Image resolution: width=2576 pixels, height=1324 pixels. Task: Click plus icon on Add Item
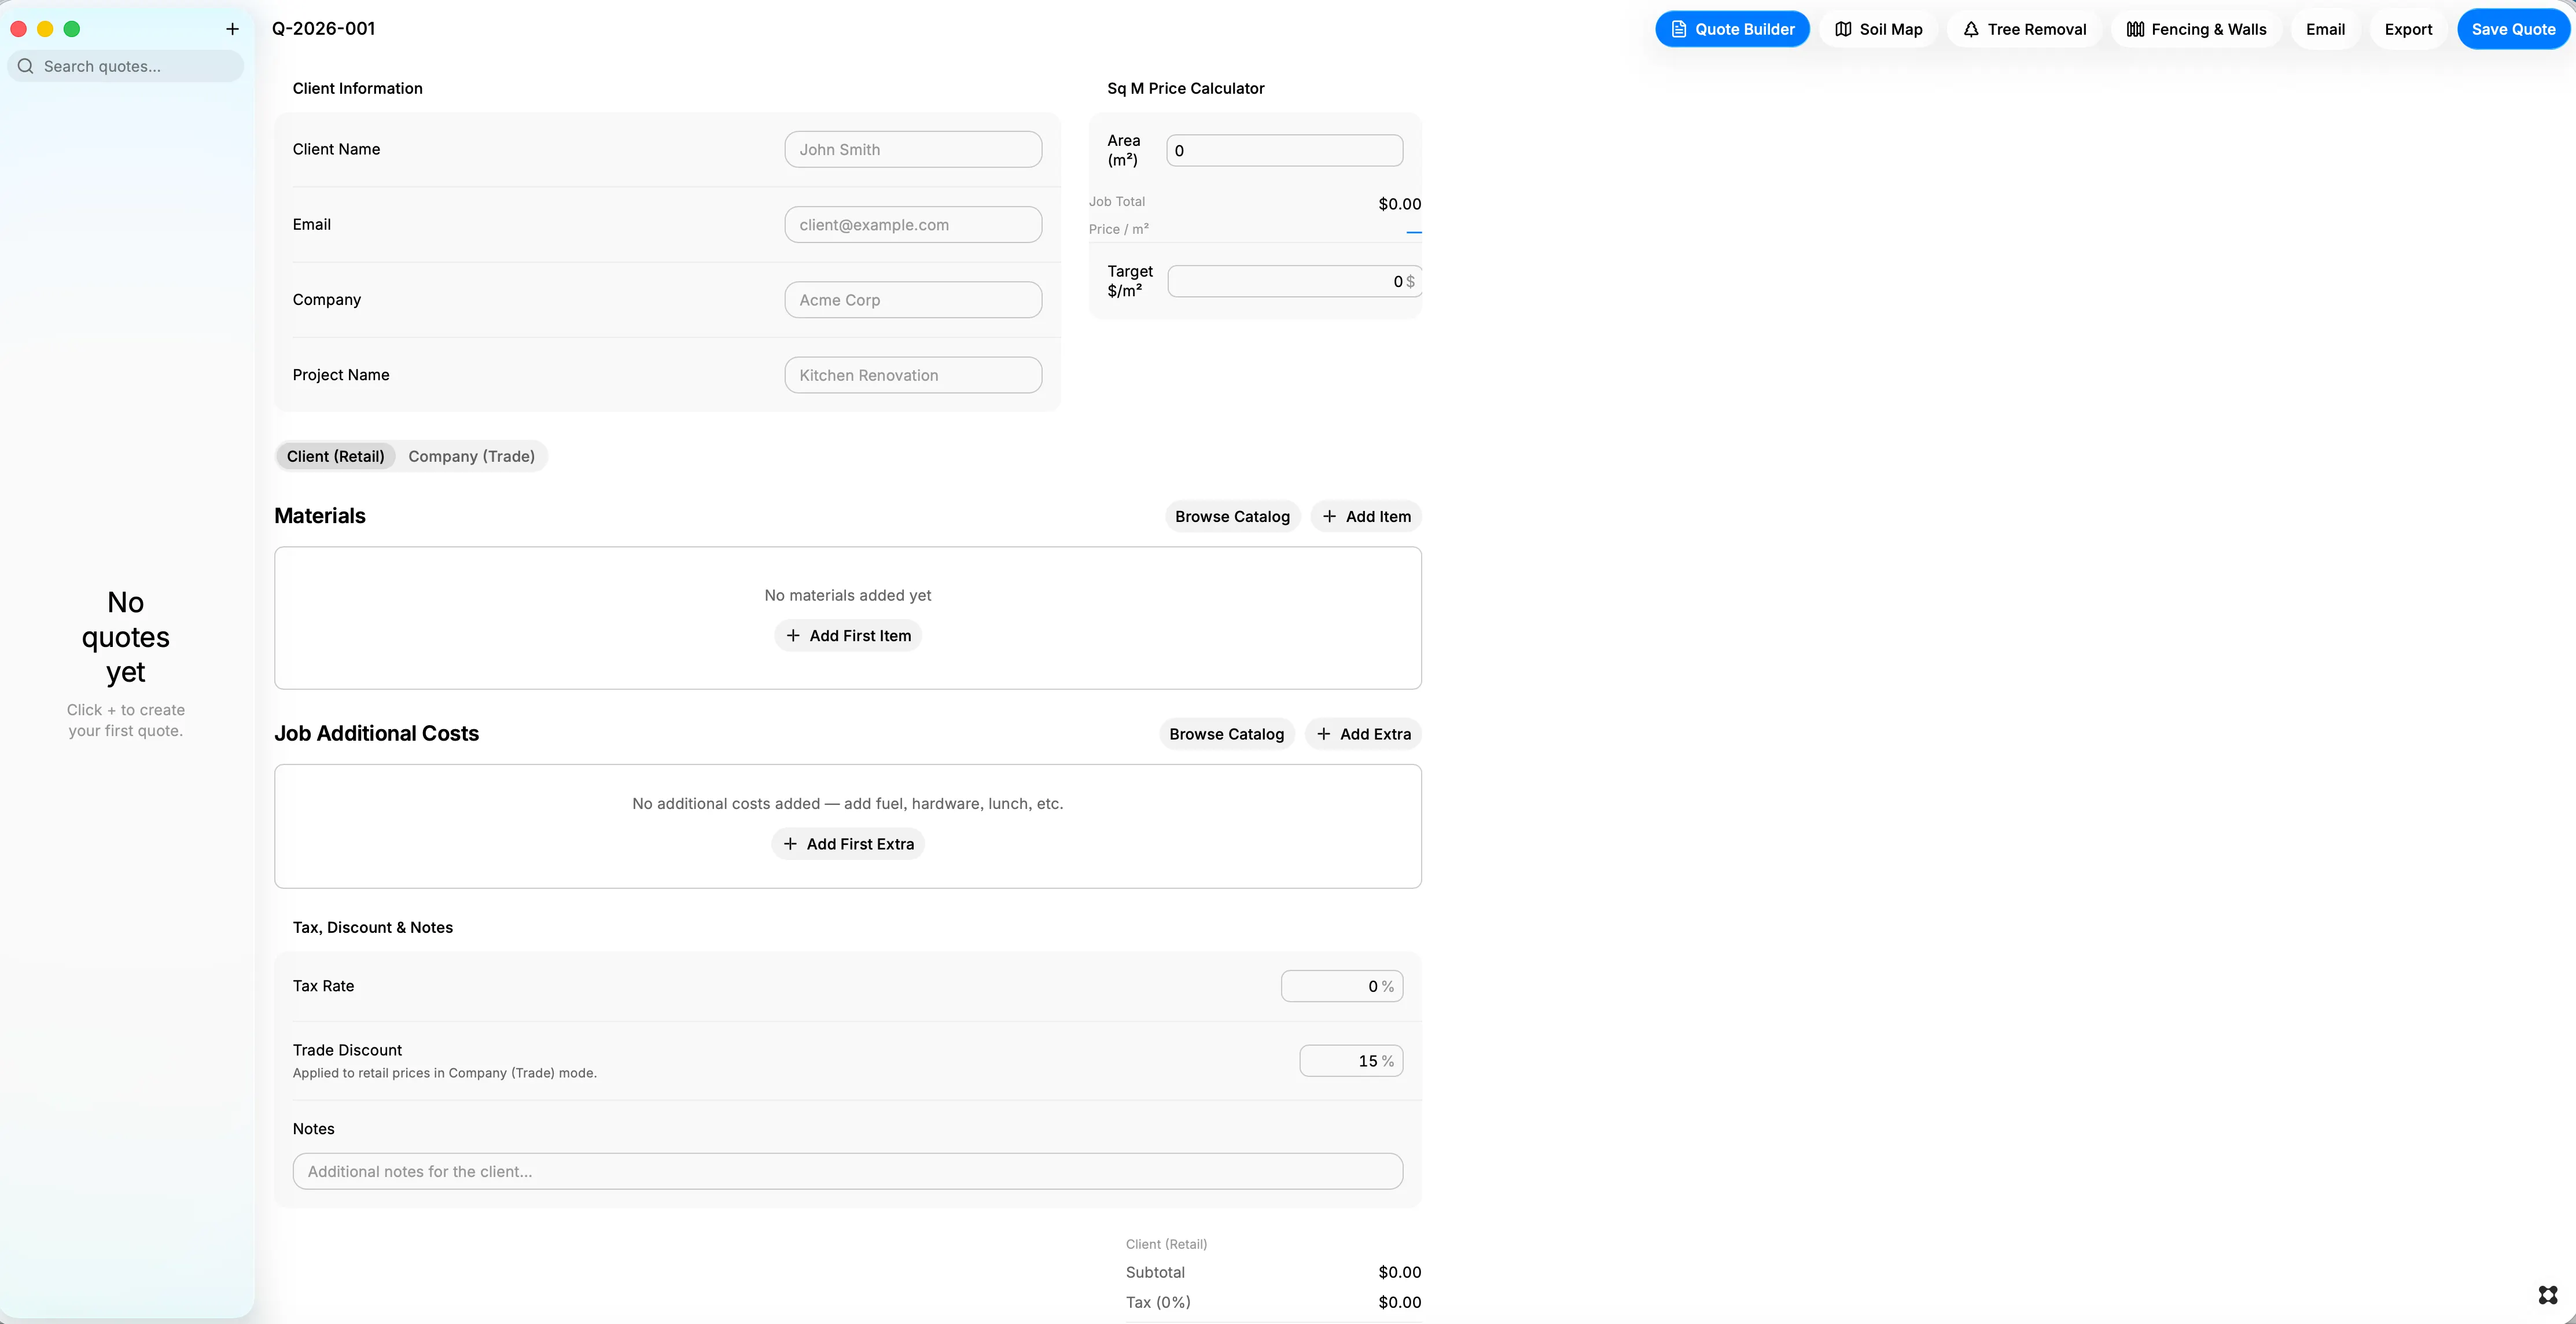(1329, 516)
